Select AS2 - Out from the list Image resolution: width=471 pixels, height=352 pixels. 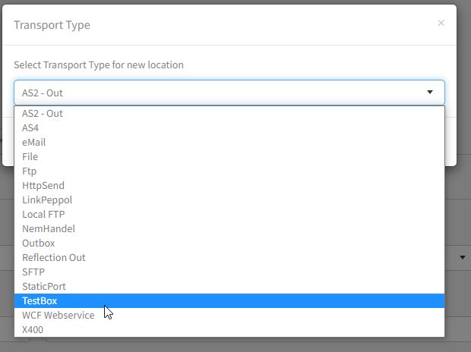click(43, 114)
